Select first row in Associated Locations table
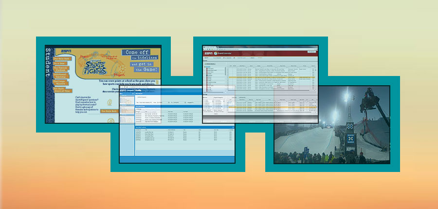The height and width of the screenshot is (209, 438). pos(184,132)
